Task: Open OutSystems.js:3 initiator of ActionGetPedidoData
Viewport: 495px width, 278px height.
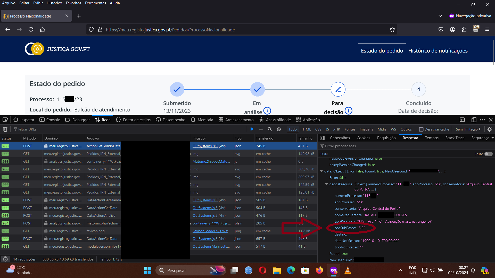Action: 205,146
